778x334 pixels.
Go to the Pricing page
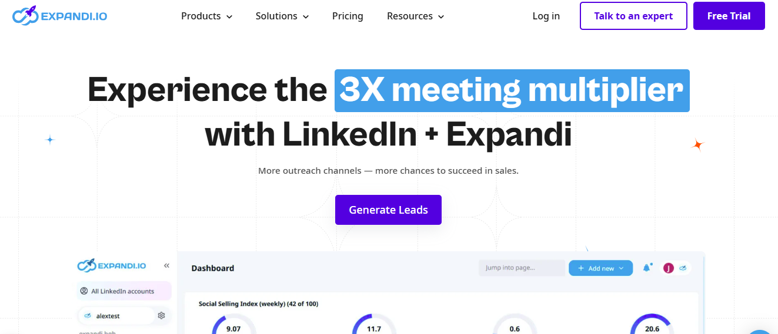348,16
